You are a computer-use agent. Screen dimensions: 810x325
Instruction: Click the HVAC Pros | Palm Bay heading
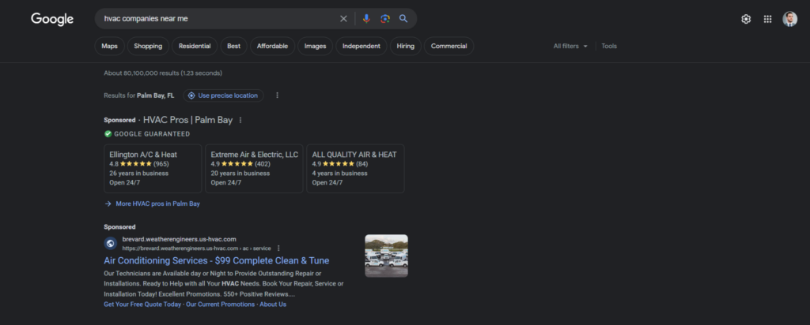click(187, 120)
